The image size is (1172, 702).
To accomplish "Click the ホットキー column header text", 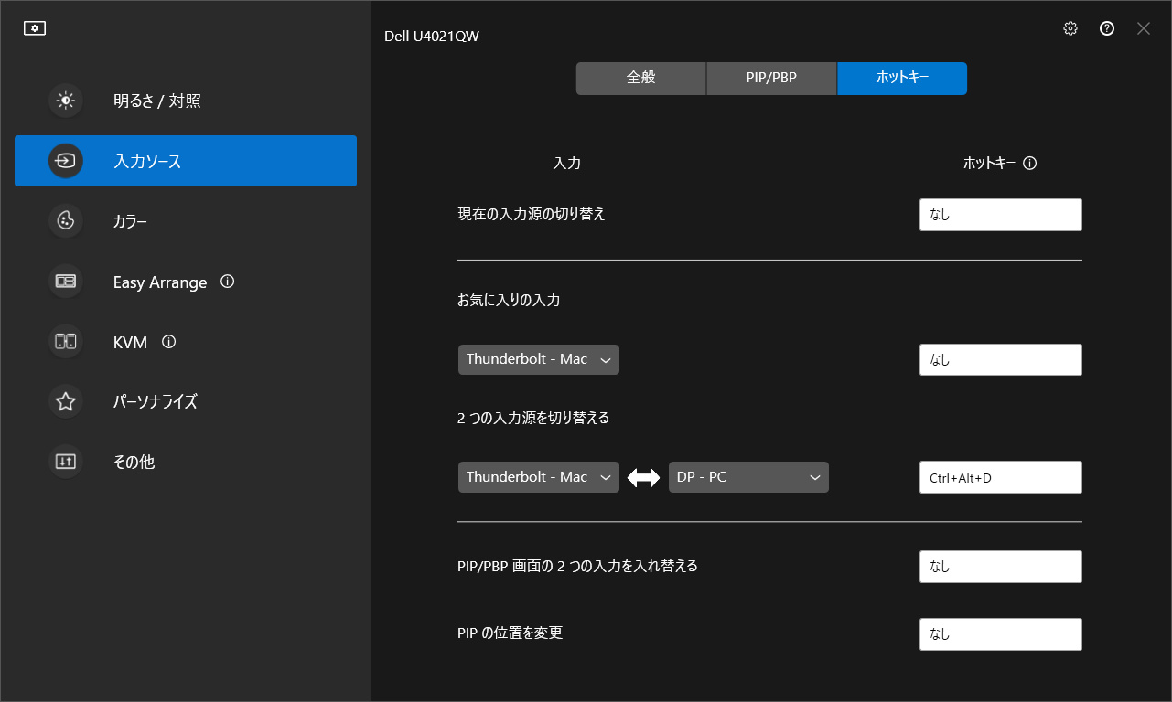I will [989, 164].
